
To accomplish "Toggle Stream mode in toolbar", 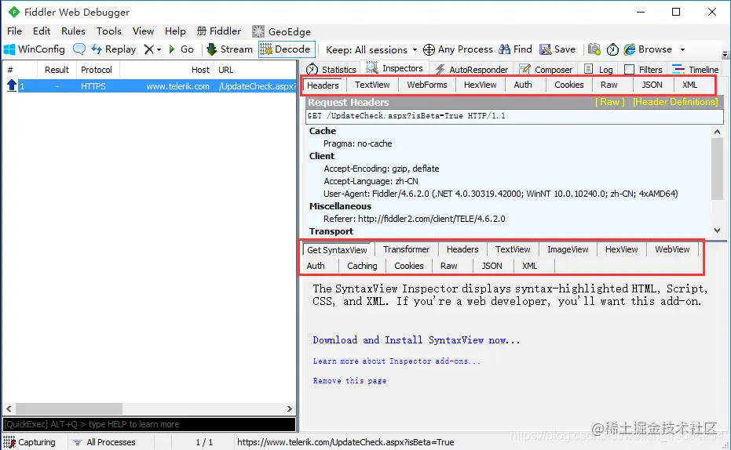I will tap(229, 49).
